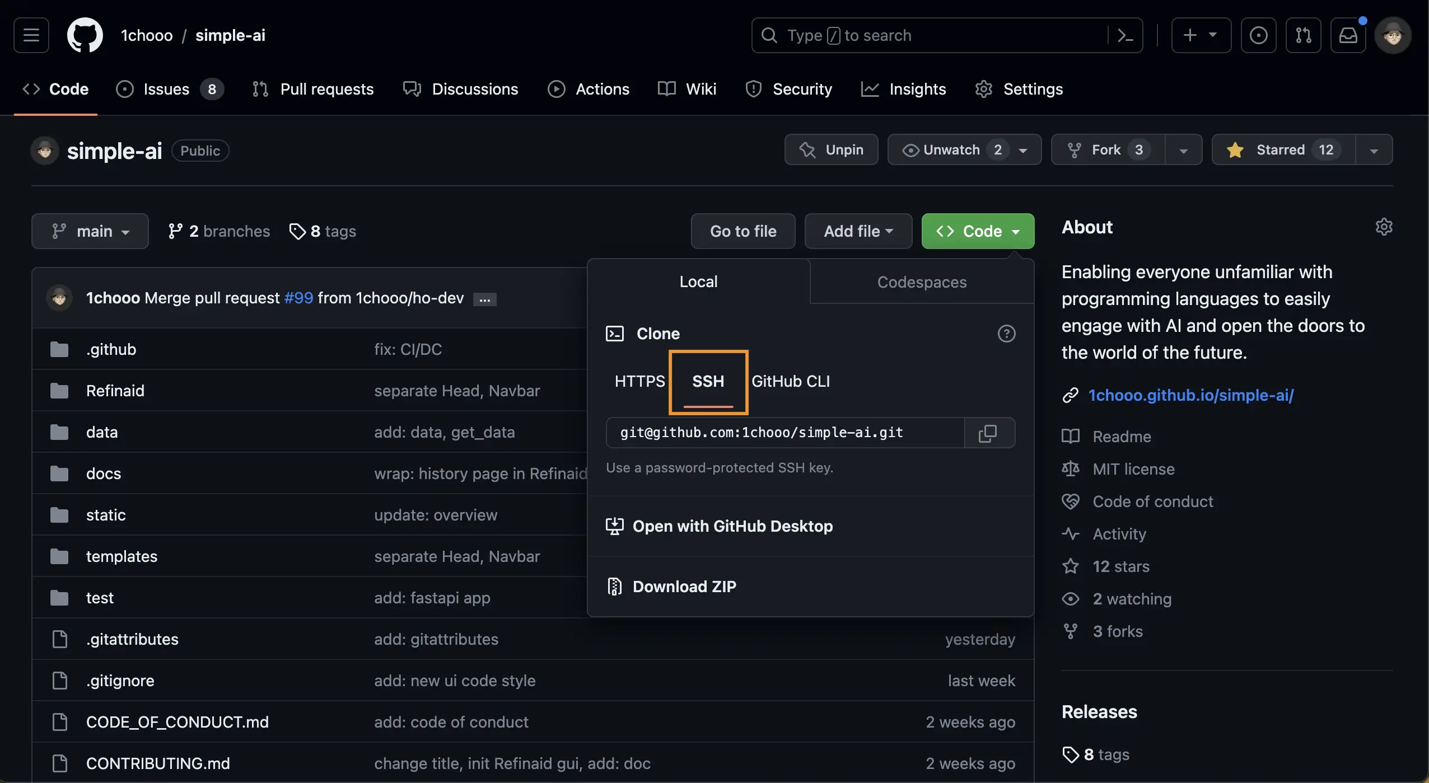Open the Issues tab
This screenshot has width=1429, height=783.
click(170, 89)
